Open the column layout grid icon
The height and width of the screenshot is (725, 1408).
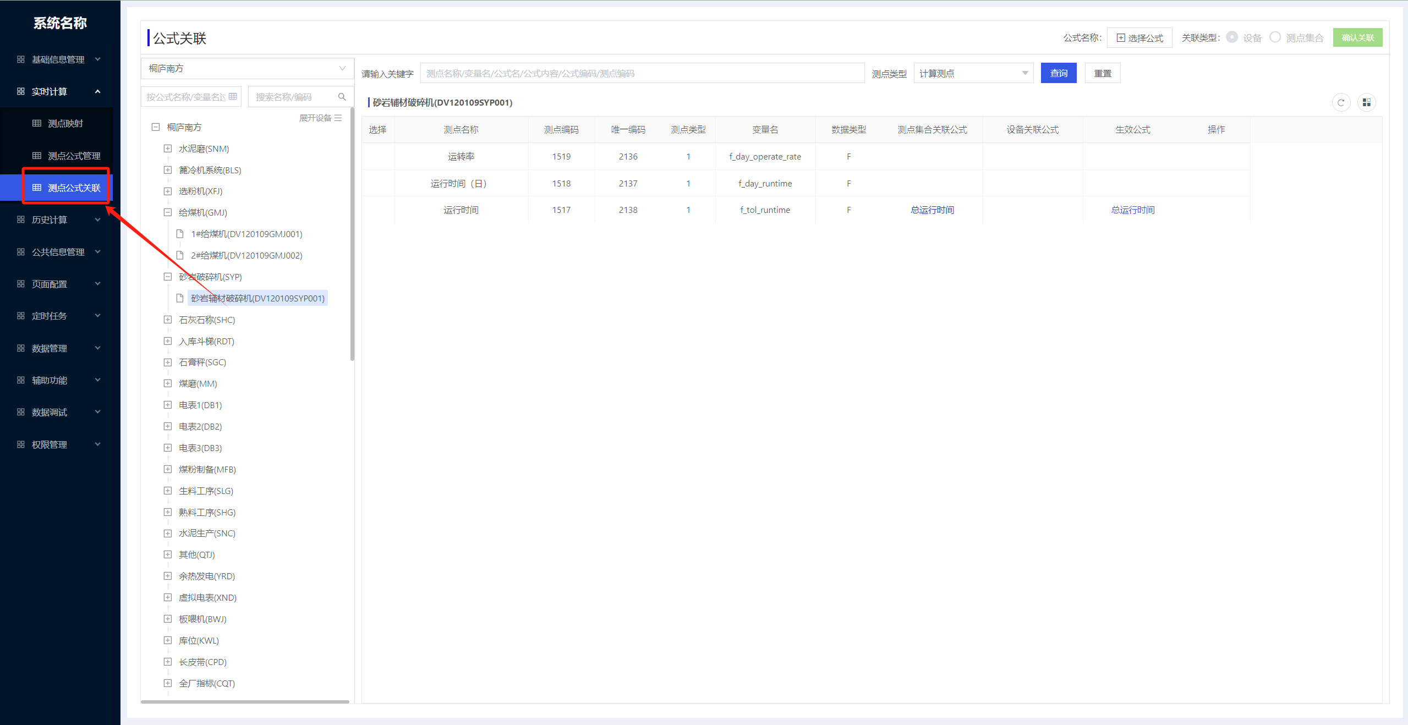[x=1366, y=102]
